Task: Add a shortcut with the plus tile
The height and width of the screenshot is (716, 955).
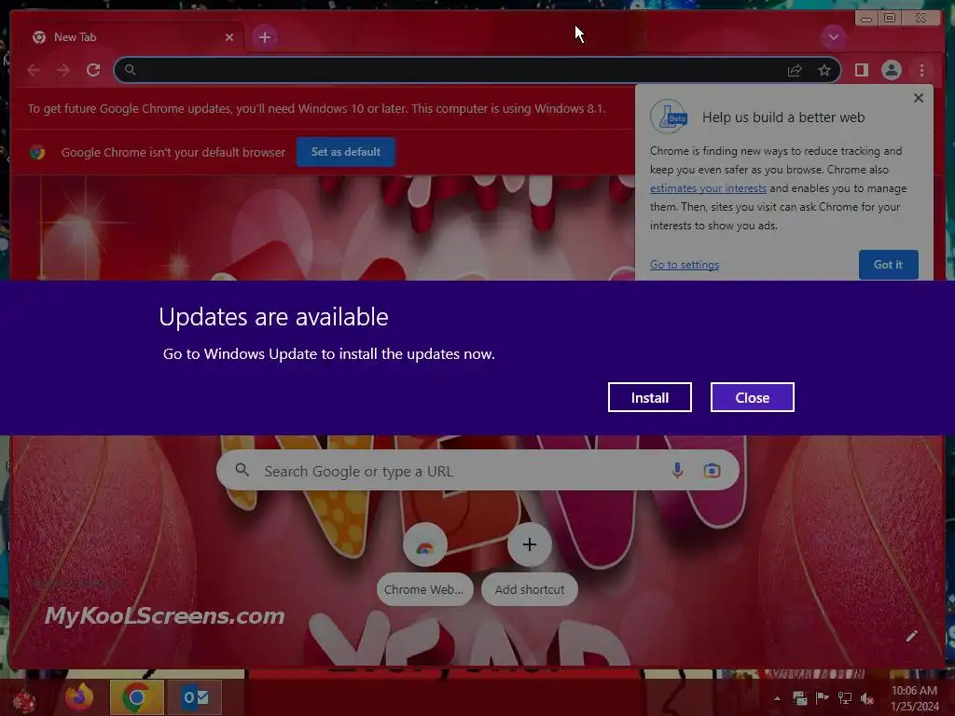Action: 530,563
